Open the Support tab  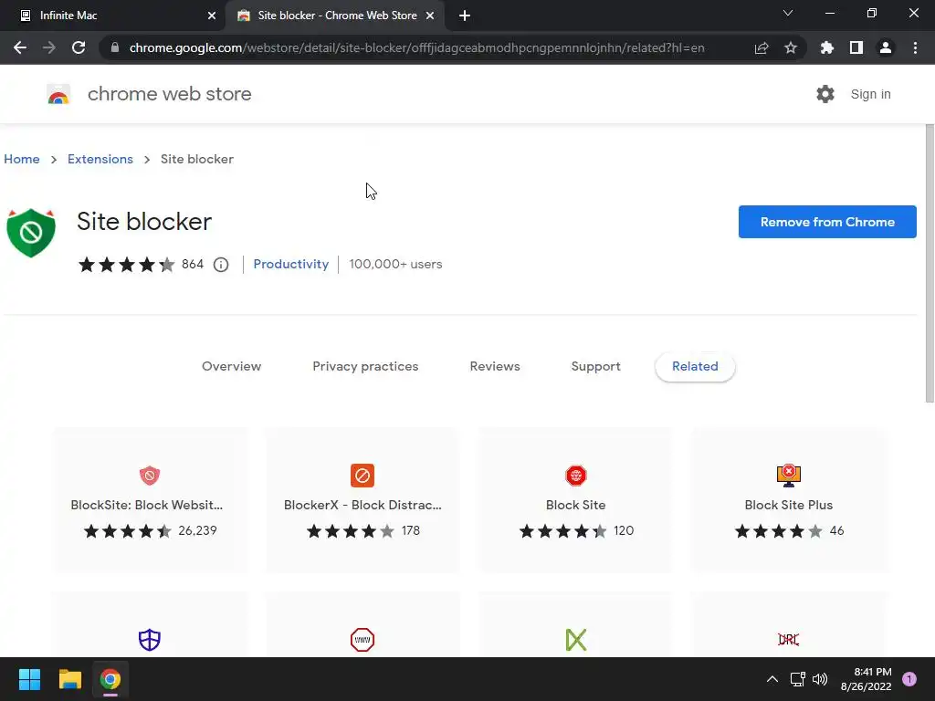click(x=595, y=367)
